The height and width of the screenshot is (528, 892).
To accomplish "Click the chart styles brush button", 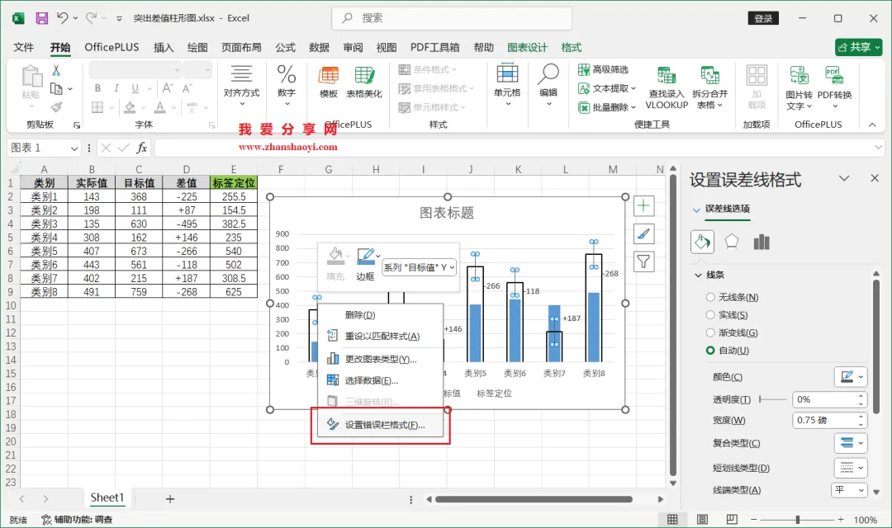I will point(643,233).
